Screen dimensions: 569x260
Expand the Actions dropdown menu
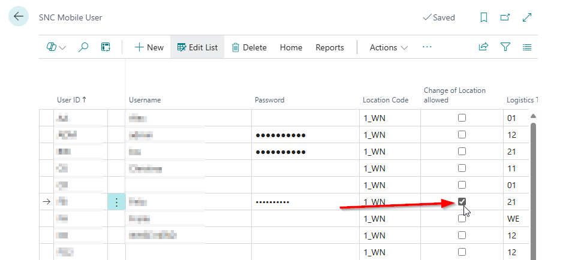[x=389, y=47]
